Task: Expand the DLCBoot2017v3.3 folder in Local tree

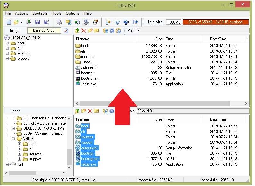Action: (13, 129)
